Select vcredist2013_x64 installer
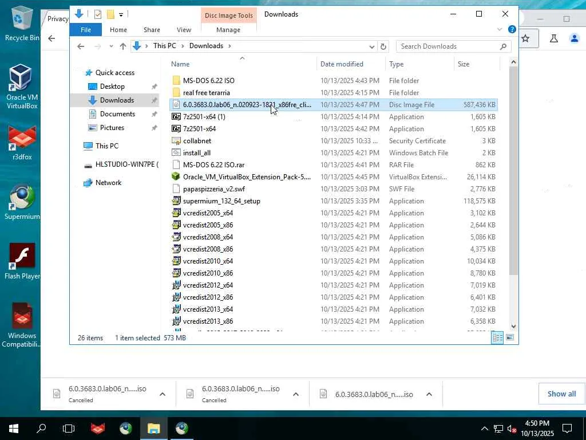 (334, 309)
